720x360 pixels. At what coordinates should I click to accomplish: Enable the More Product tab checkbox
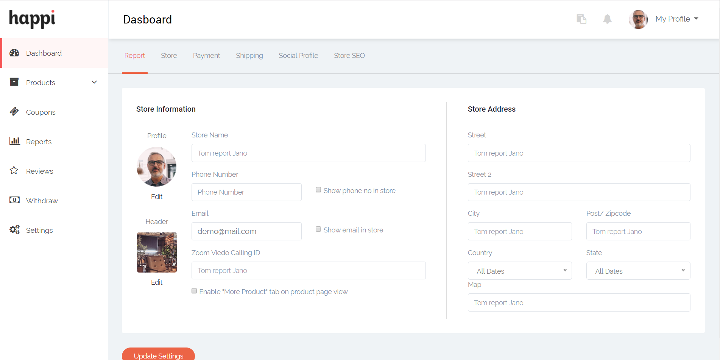click(x=194, y=291)
